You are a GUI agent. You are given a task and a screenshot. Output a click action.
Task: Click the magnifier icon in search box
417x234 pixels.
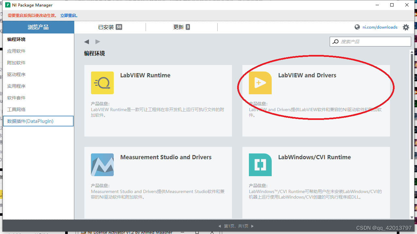coord(335,42)
